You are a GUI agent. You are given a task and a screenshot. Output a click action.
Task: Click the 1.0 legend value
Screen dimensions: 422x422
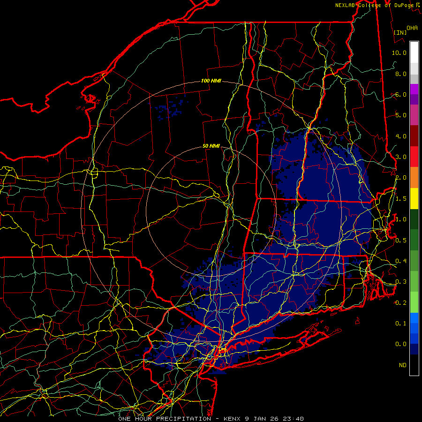point(401,219)
